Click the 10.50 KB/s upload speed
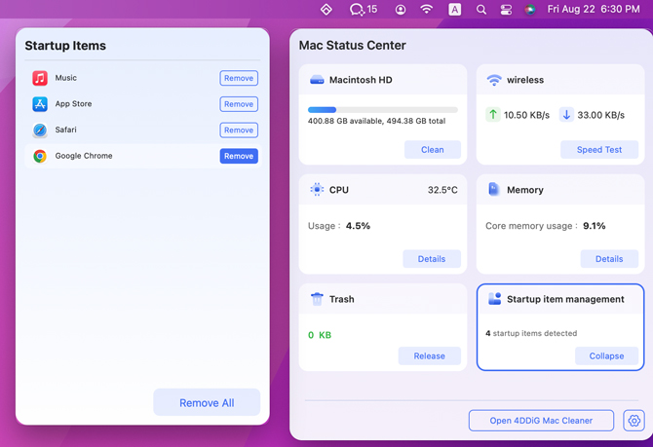Viewport: 653px width, 447px height. (526, 115)
